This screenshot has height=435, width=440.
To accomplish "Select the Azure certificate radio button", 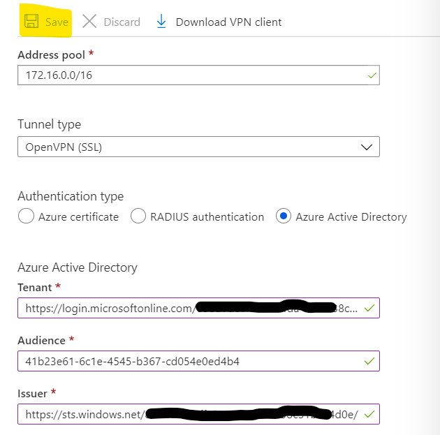I will [x=26, y=216].
